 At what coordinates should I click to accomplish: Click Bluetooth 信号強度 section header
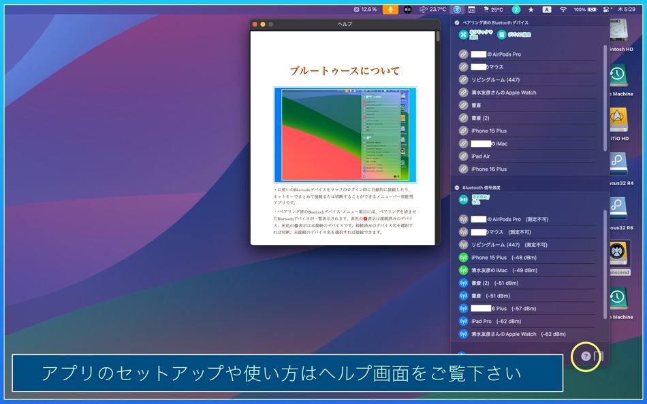481,188
